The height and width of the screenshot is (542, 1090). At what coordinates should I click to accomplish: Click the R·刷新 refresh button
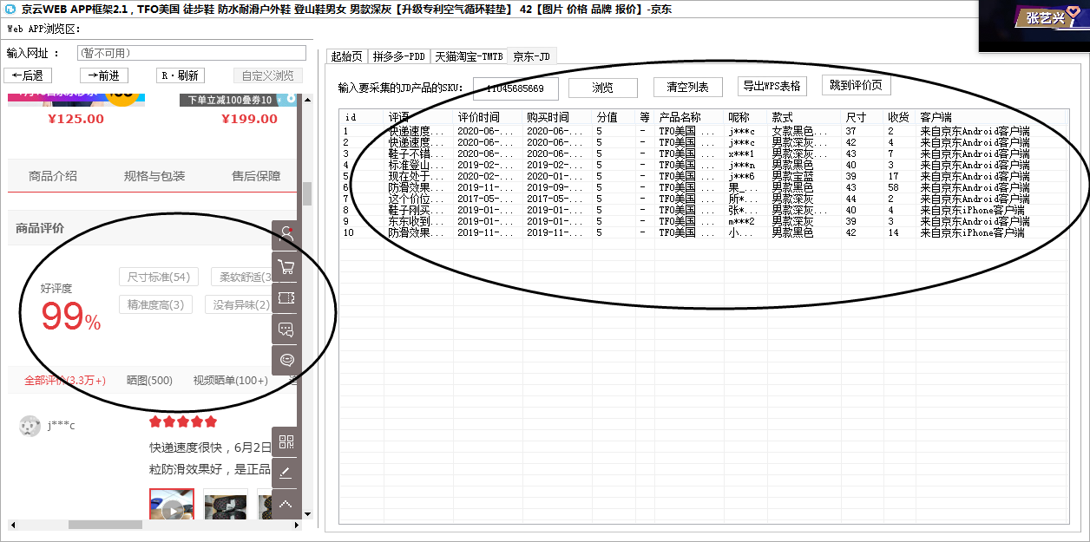(181, 75)
